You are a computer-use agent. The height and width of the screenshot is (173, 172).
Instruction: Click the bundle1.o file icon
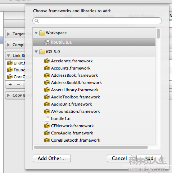tap(47, 119)
